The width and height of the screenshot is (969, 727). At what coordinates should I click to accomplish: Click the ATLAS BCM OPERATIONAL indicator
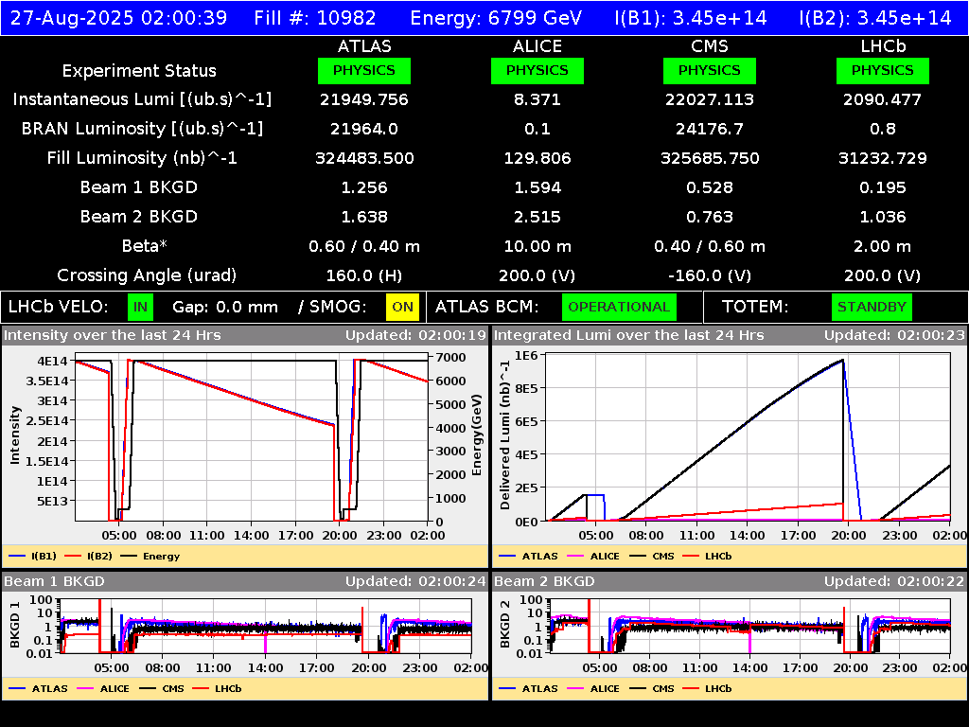619,307
